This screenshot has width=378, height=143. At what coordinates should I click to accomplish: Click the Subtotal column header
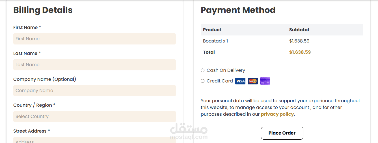(299, 30)
